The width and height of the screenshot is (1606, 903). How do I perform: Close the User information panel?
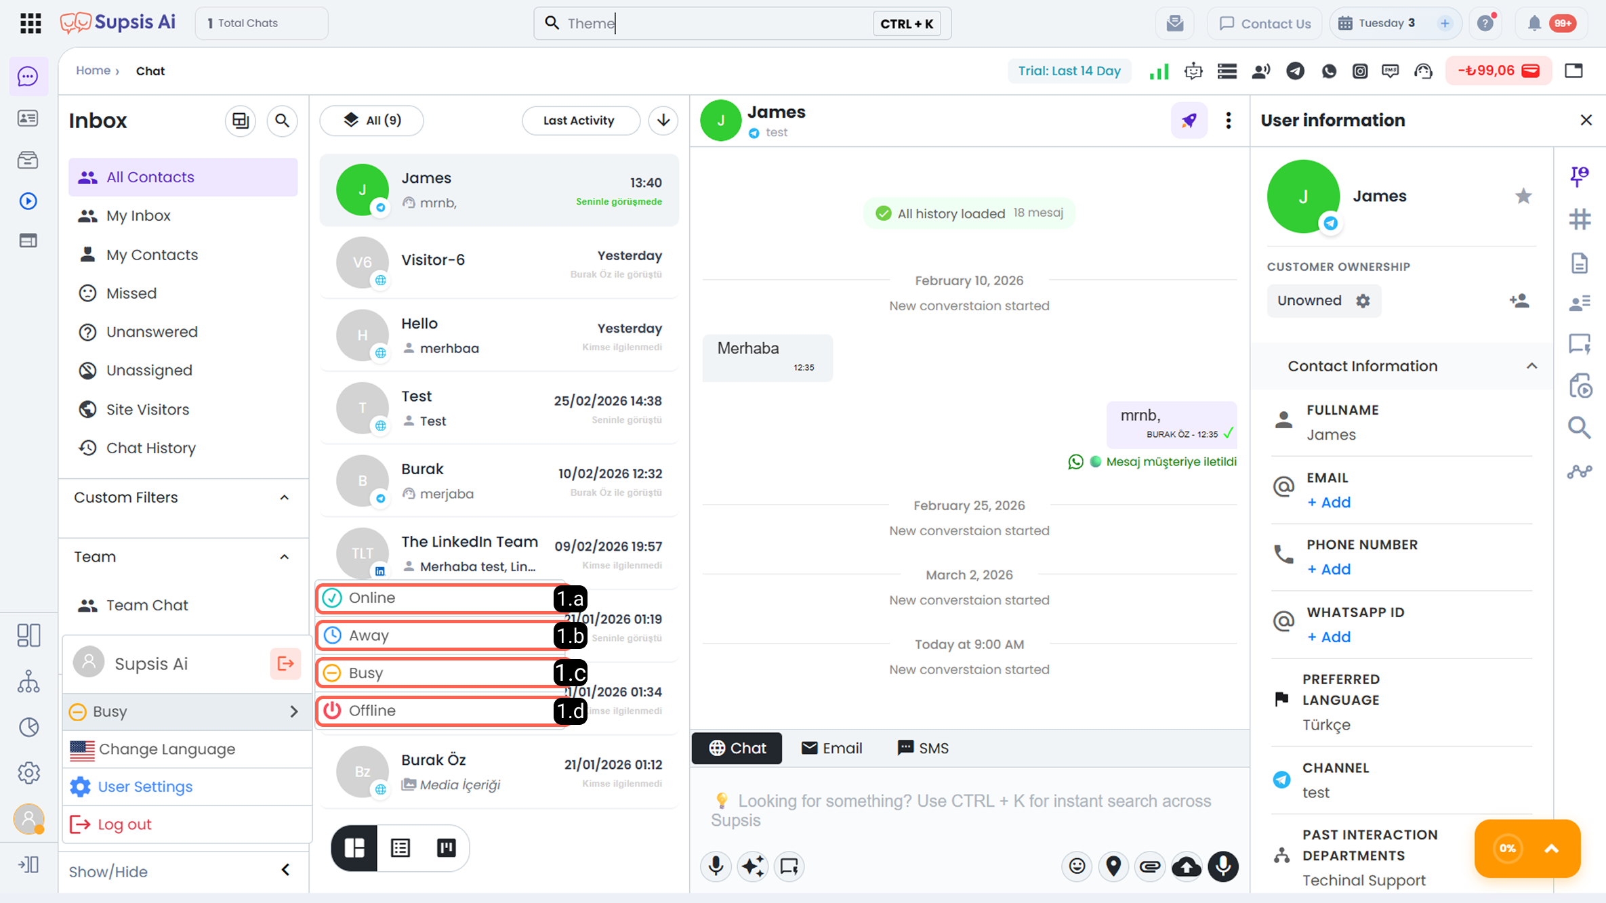[x=1586, y=121]
